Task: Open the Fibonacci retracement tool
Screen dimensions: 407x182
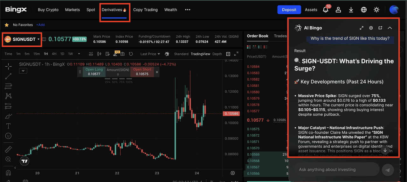Action: (x=9, y=86)
